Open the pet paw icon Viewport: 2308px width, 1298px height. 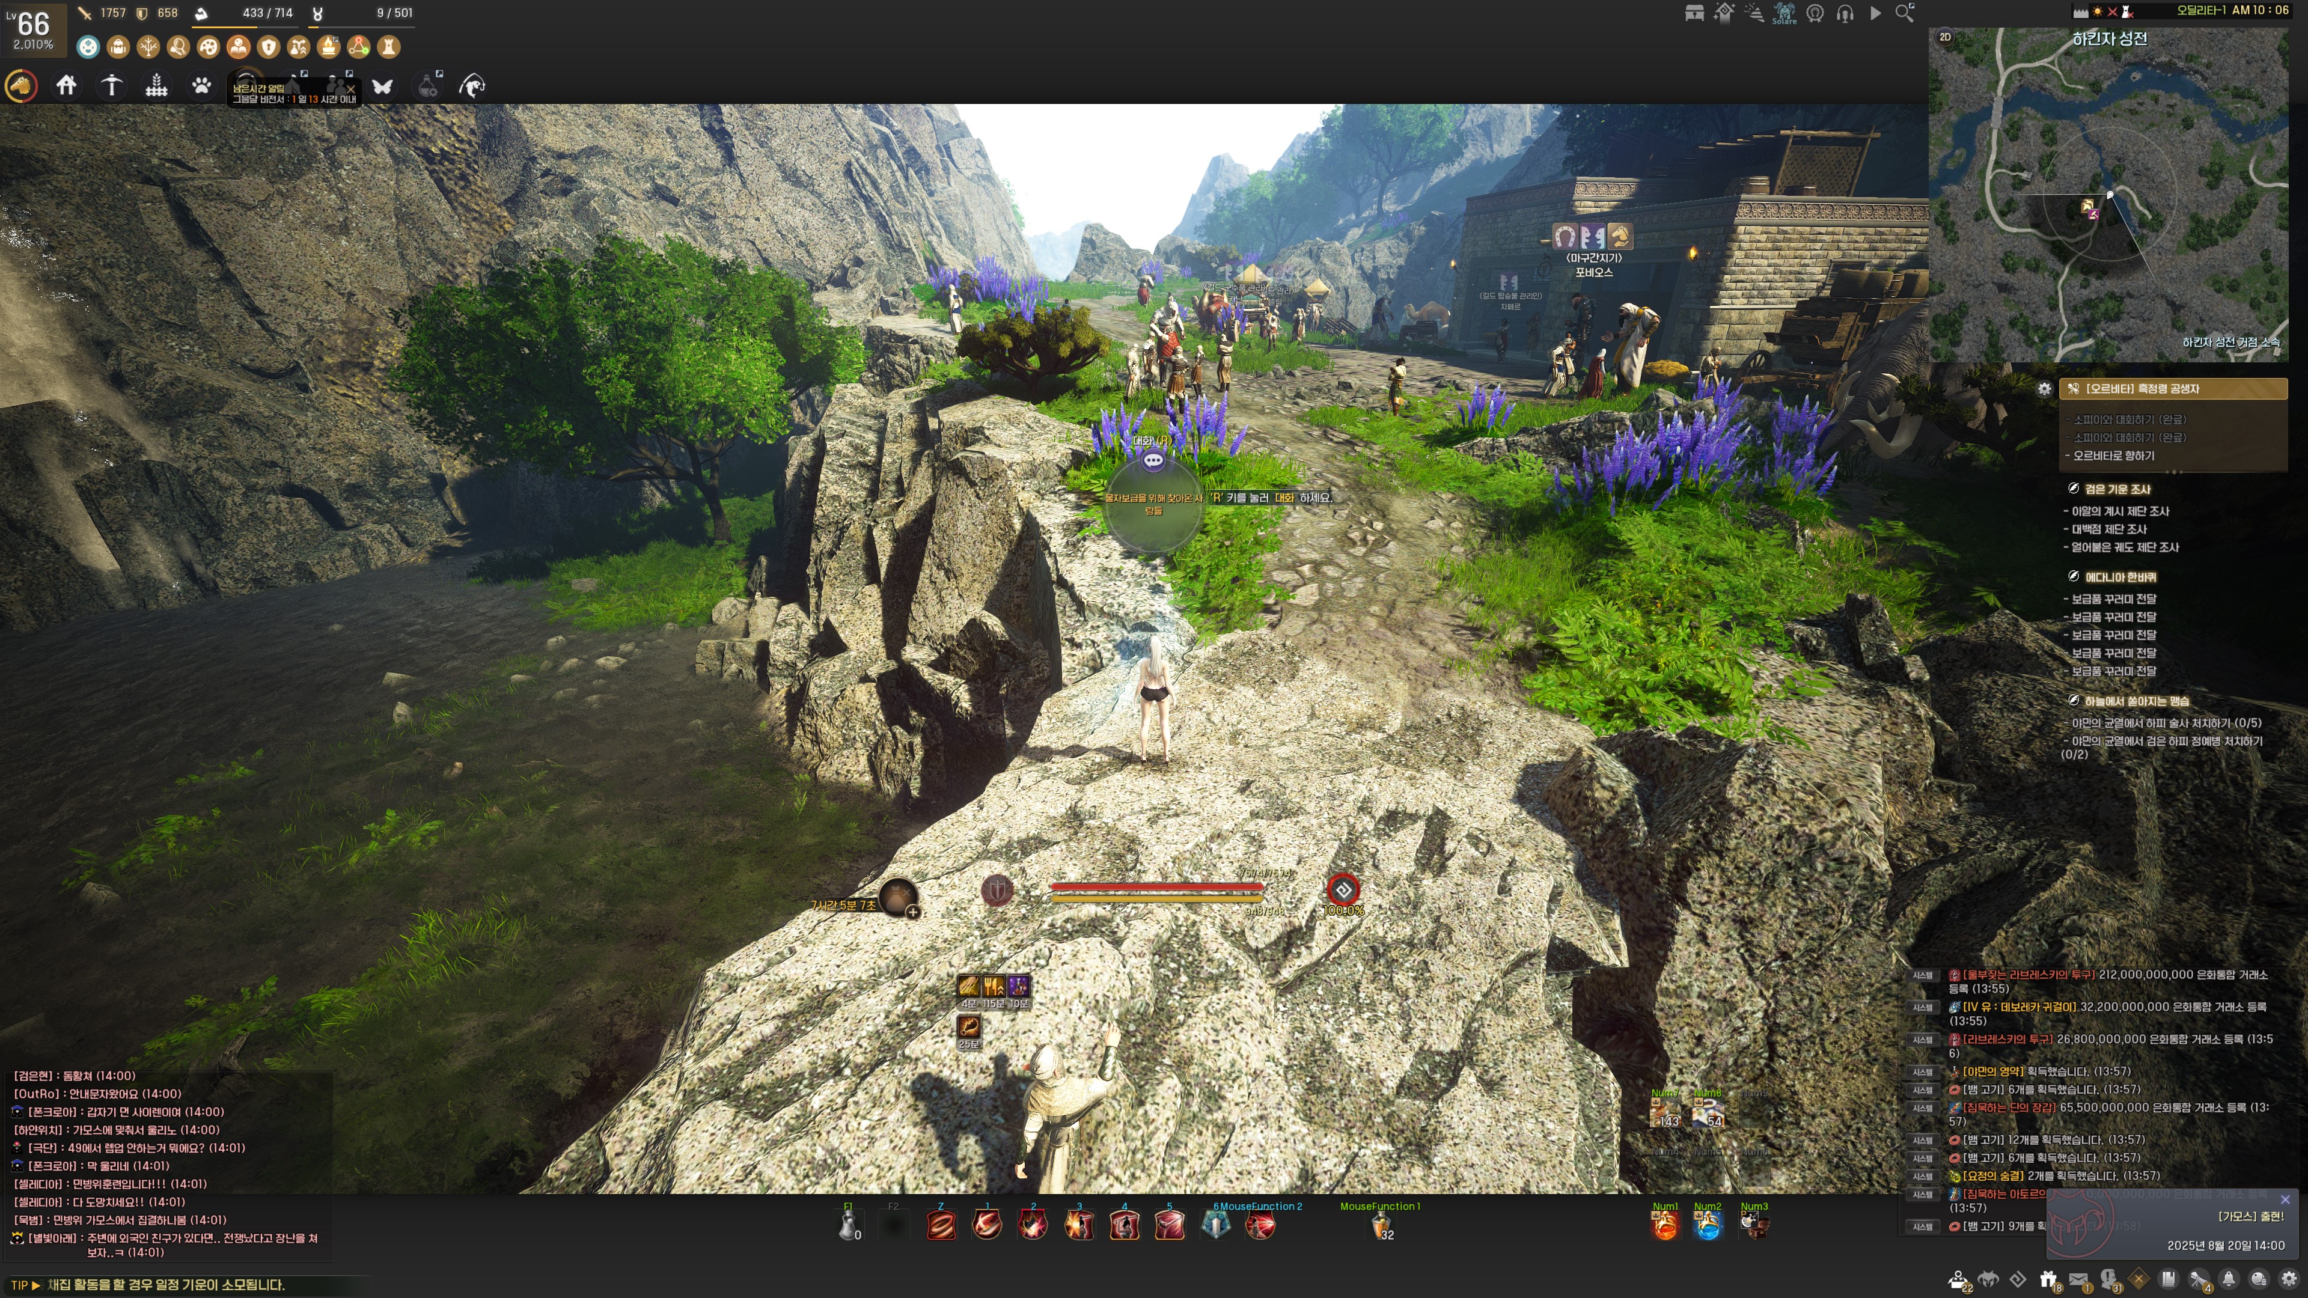coord(201,86)
